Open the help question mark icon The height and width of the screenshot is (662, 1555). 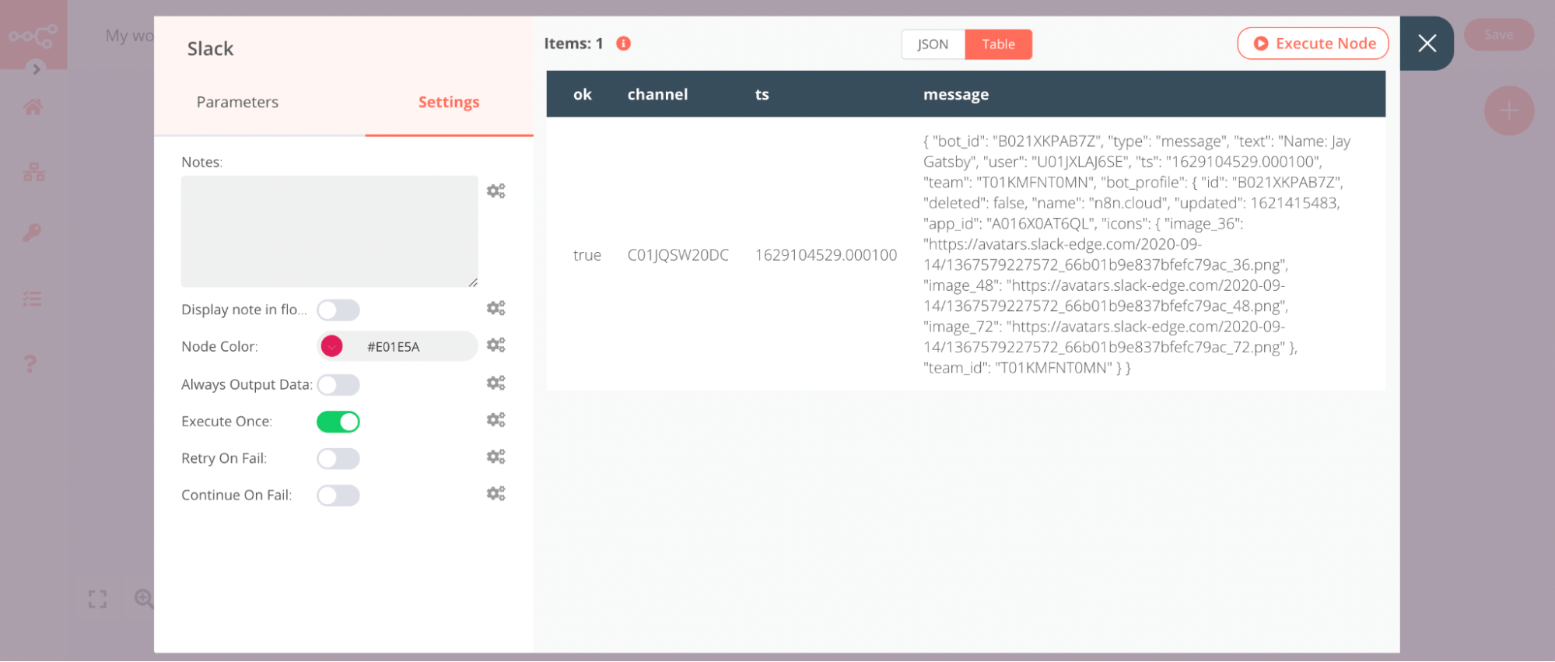click(30, 363)
